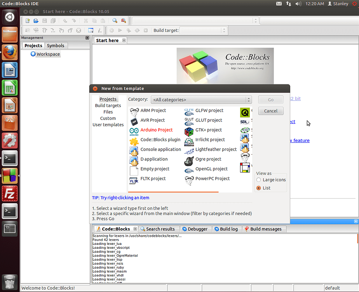Launch Firefox from the Ubuntu dock
The image size is (359, 292).
pos(9,52)
